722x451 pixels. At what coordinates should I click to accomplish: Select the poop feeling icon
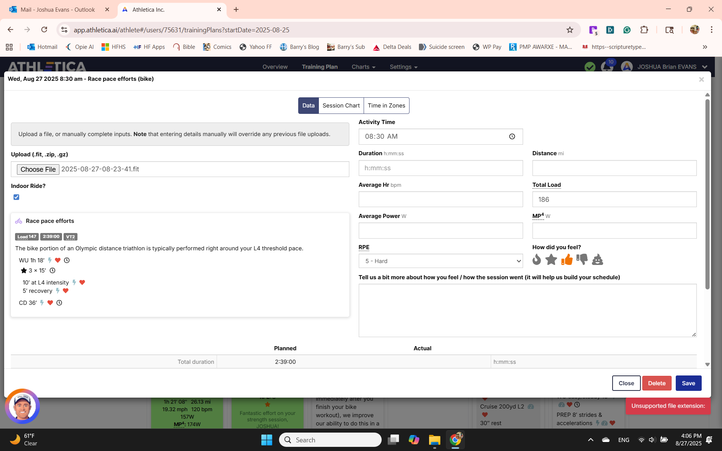pos(598,260)
